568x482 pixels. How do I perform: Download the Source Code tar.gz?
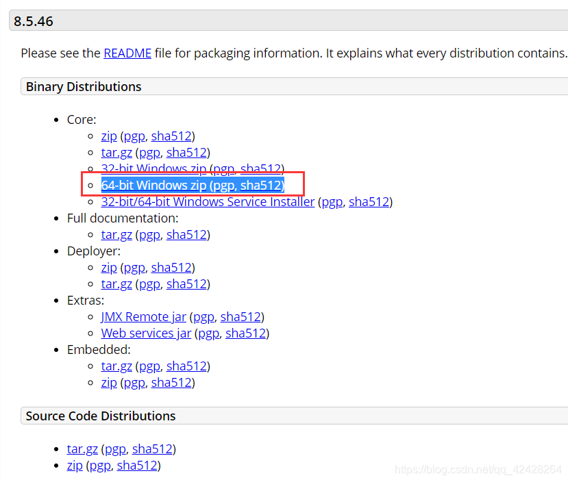(x=82, y=449)
